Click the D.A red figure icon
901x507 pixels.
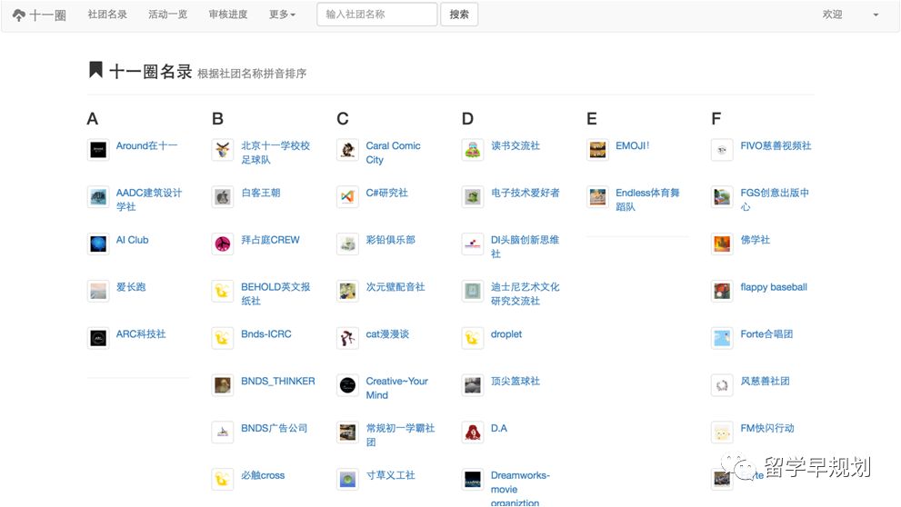tap(473, 432)
